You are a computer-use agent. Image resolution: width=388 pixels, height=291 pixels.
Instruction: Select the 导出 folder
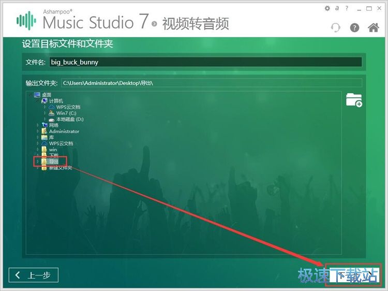pyautogui.click(x=53, y=162)
